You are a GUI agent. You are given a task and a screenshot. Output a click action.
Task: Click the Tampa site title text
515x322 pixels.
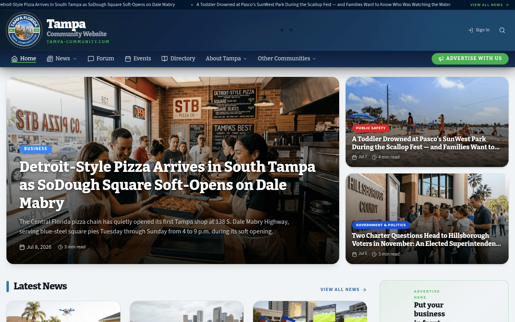tap(66, 25)
